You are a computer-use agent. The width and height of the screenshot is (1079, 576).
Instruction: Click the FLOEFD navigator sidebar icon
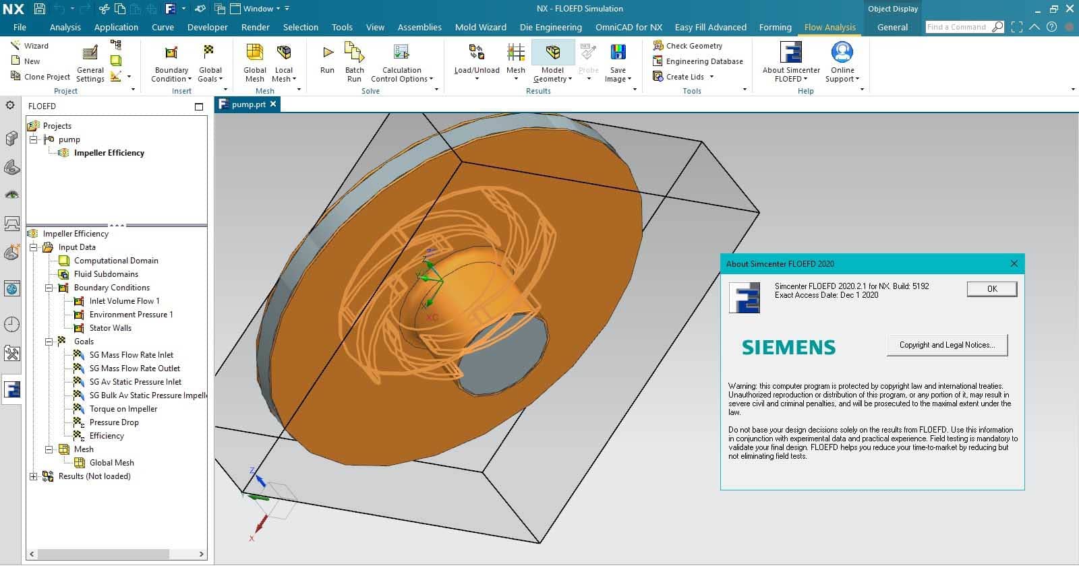coord(11,389)
